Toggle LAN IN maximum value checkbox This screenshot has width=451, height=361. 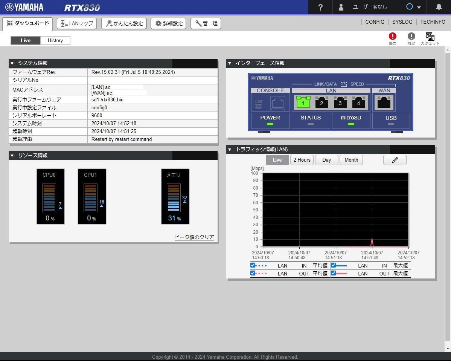tap(334, 265)
